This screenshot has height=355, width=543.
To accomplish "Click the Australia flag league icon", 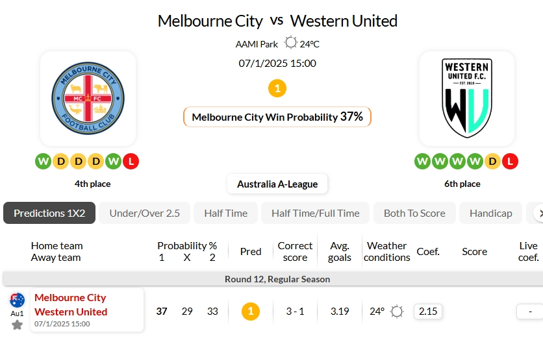I will pyautogui.click(x=17, y=300).
